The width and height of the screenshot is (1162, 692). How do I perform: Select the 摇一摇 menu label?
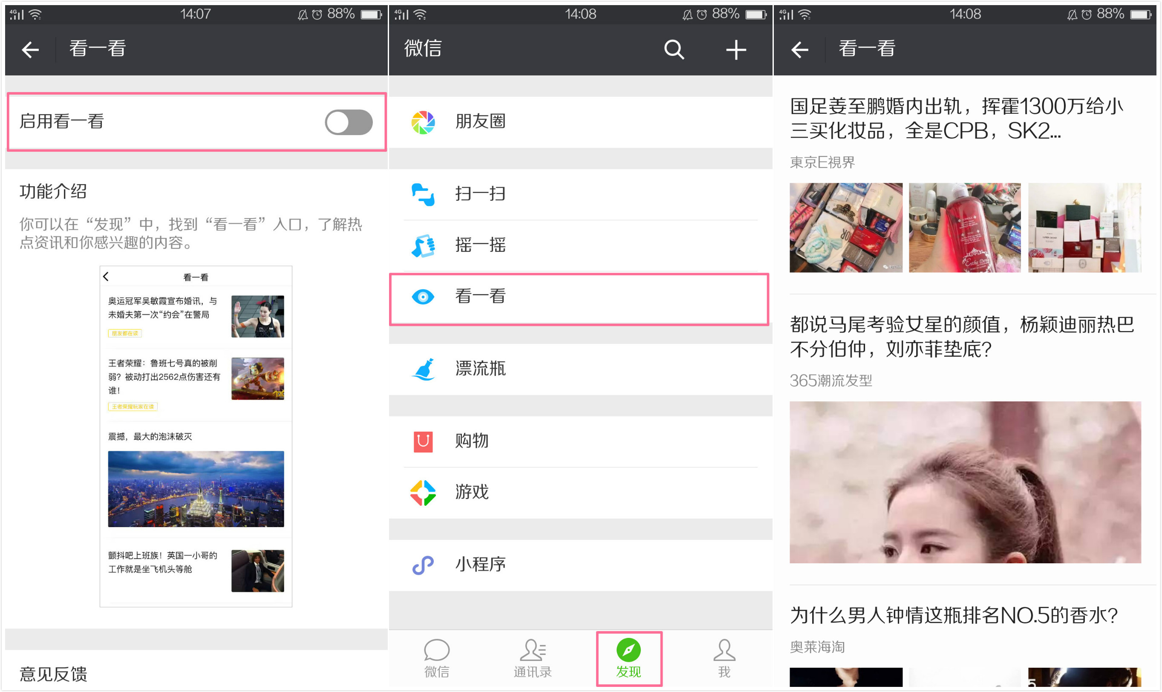pyautogui.click(x=481, y=245)
